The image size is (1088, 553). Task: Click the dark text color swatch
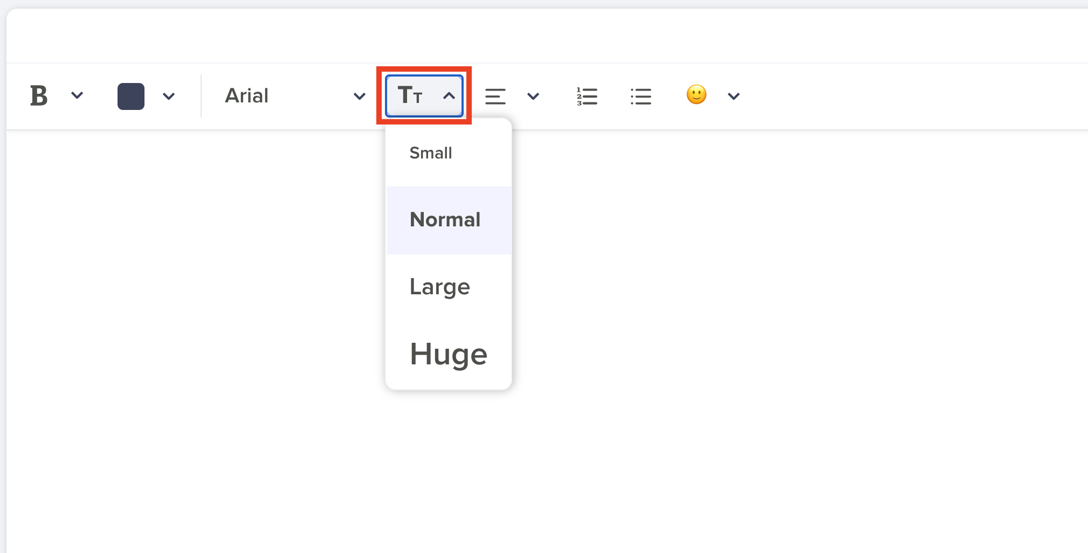(131, 96)
